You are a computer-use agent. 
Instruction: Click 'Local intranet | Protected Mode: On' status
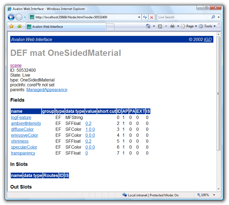(153, 195)
